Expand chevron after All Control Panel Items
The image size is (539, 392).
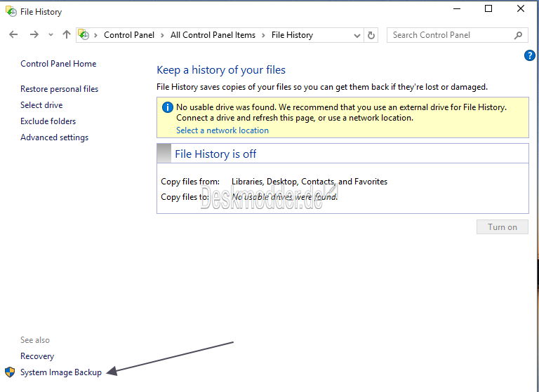click(x=263, y=35)
